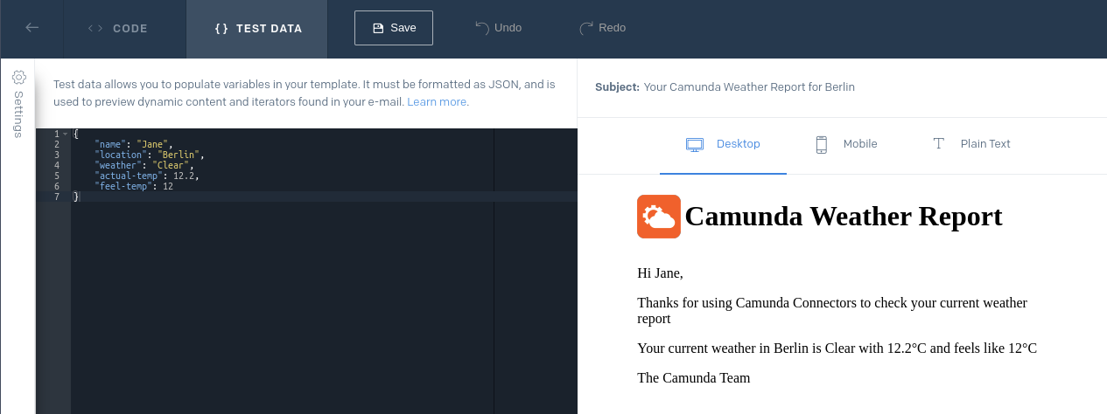Image resolution: width=1107 pixels, height=414 pixels.
Task: Click the "weather": "Clear" line
Action: pyautogui.click(x=144, y=165)
